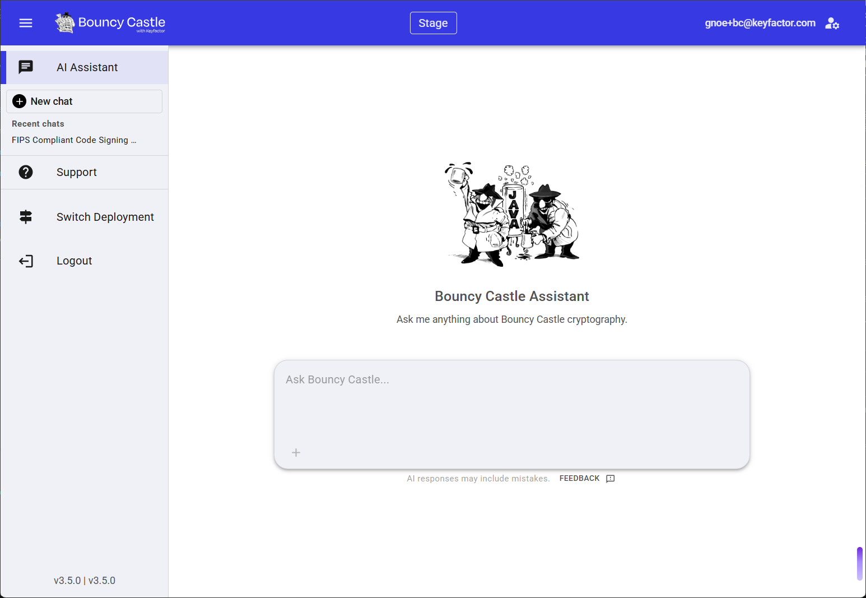Add an attachment with the plus icon

296,452
